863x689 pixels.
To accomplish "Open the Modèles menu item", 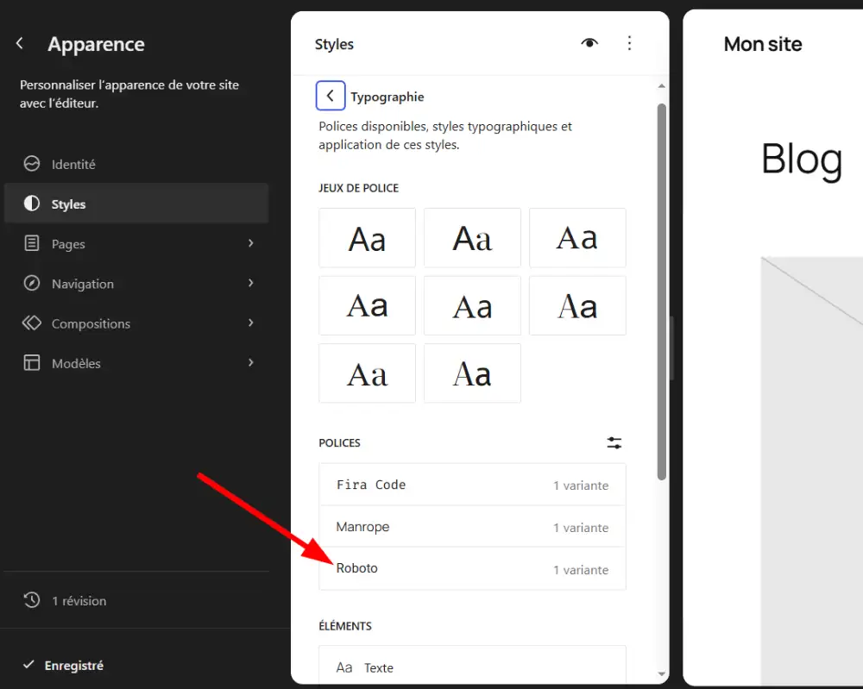I will click(x=136, y=363).
